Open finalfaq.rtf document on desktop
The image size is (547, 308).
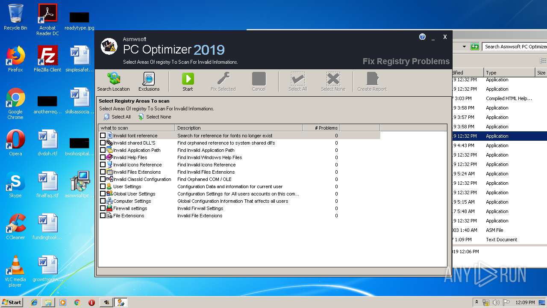coord(47,185)
